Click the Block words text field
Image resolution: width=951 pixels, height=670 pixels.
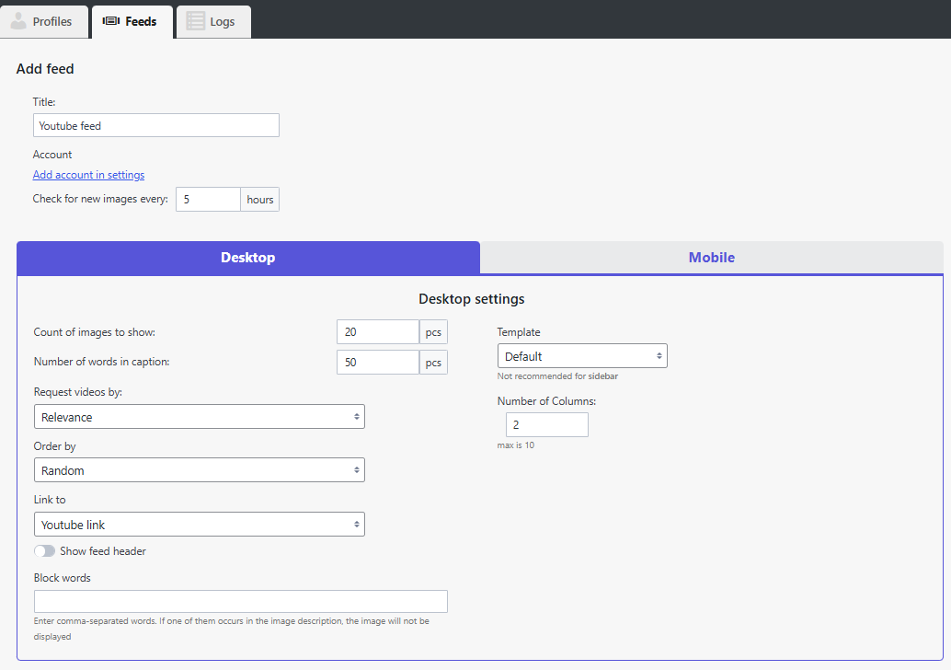pyautogui.click(x=240, y=602)
